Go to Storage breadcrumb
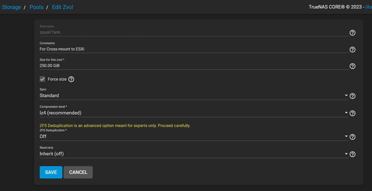The image size is (372, 191). coord(12,7)
